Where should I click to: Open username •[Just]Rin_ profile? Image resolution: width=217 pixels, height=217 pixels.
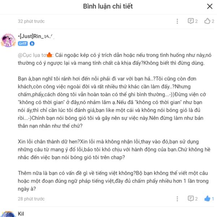[35, 36]
